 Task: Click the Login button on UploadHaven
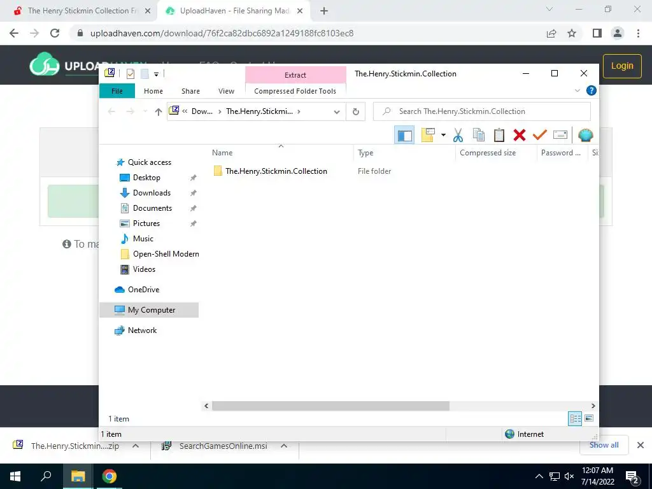[622, 66]
